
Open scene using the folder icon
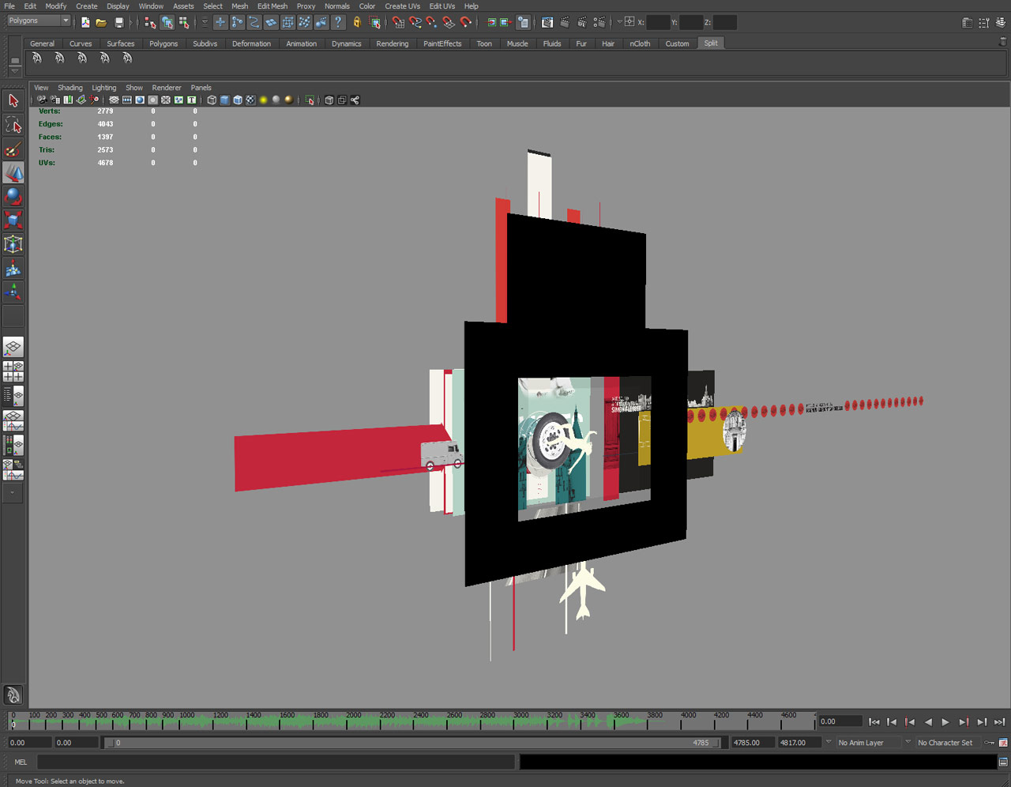[101, 23]
